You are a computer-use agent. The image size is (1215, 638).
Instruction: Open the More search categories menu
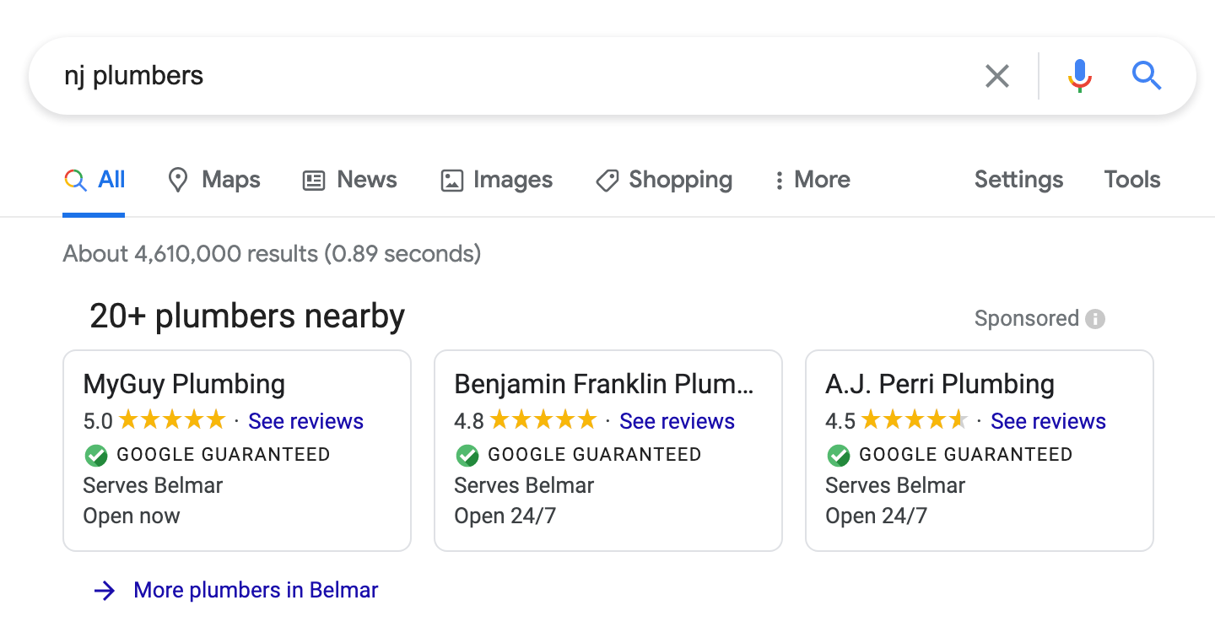(x=812, y=180)
